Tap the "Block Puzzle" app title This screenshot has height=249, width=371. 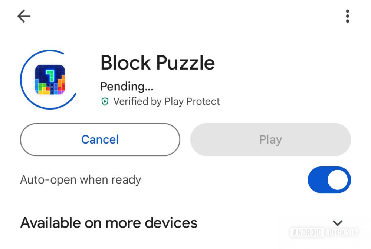click(x=157, y=63)
